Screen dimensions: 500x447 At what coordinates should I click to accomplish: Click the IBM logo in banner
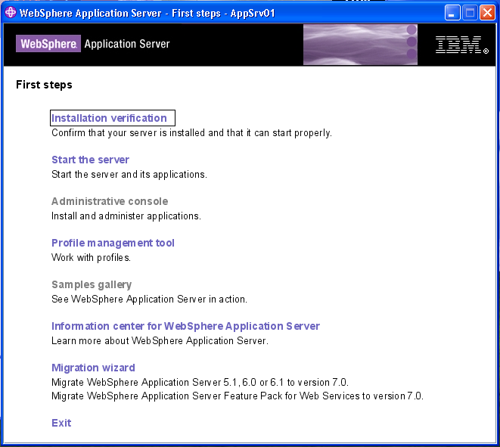tap(461, 45)
